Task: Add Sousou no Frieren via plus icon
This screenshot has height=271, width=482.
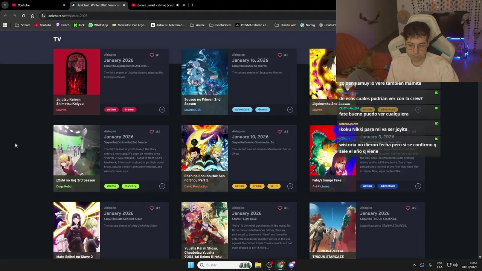Action: pos(290,110)
